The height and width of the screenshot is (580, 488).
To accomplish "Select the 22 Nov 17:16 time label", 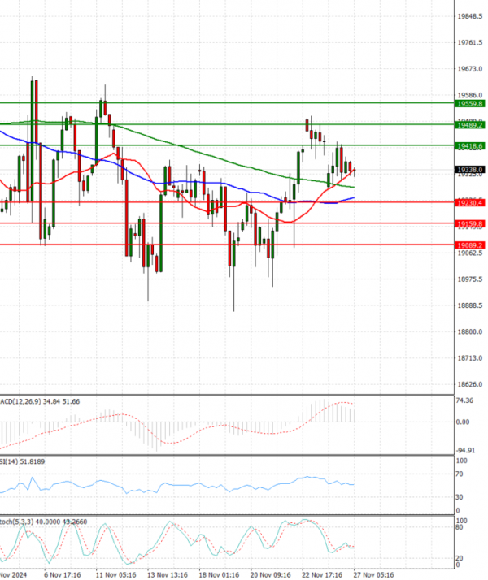I will pyautogui.click(x=322, y=575).
